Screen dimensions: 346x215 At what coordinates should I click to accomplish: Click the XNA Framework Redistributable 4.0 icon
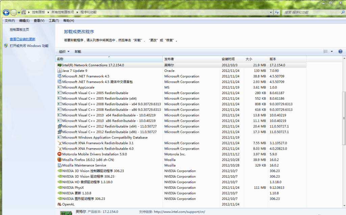point(59,149)
